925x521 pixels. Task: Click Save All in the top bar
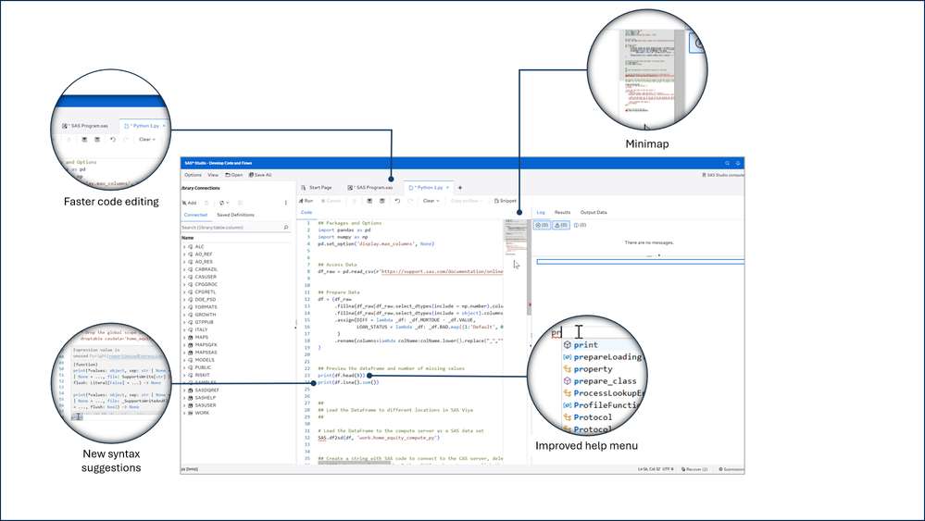tap(259, 174)
